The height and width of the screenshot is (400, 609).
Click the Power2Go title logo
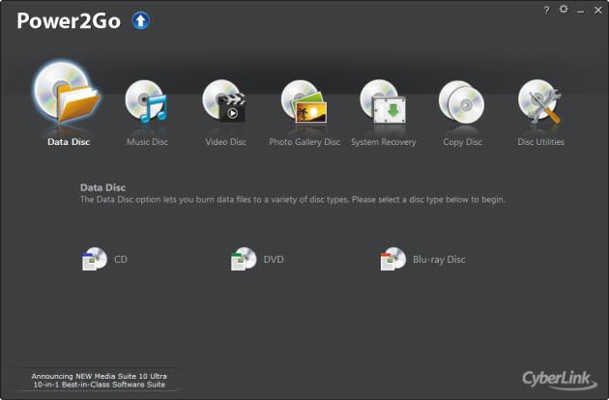69,20
